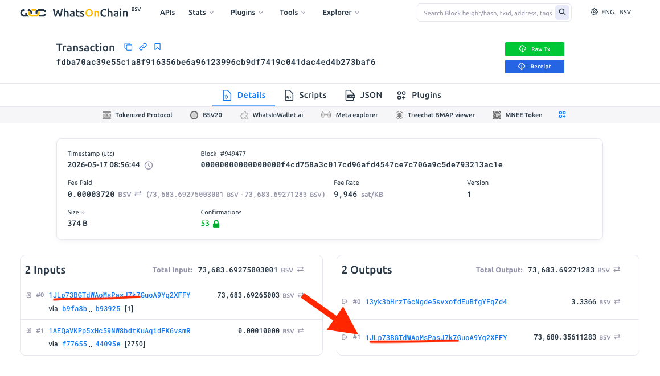Click the 374 B size value
Image resolution: width=660 pixels, height=376 pixels.
pos(77,224)
